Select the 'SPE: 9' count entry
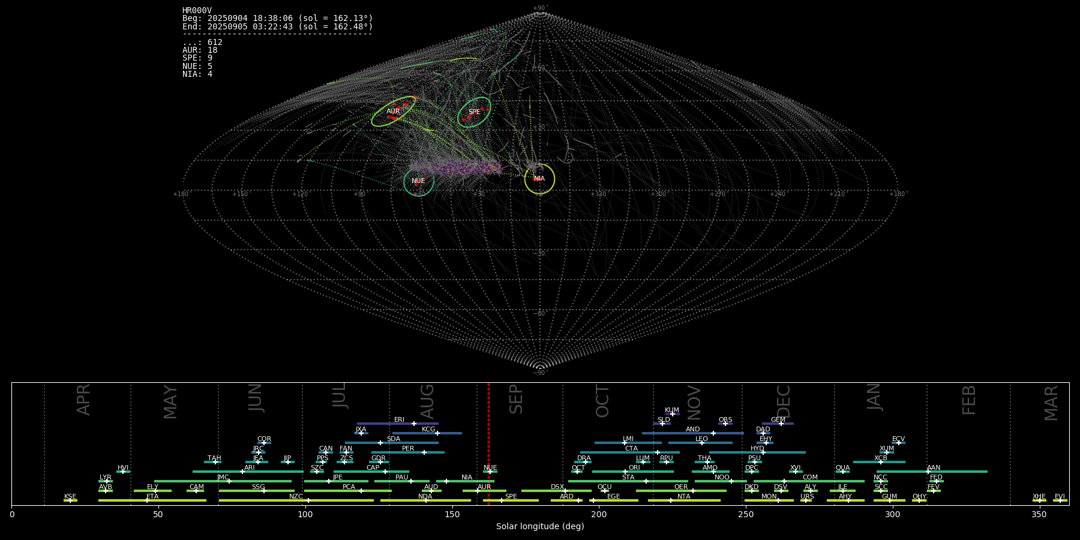 click(197, 58)
